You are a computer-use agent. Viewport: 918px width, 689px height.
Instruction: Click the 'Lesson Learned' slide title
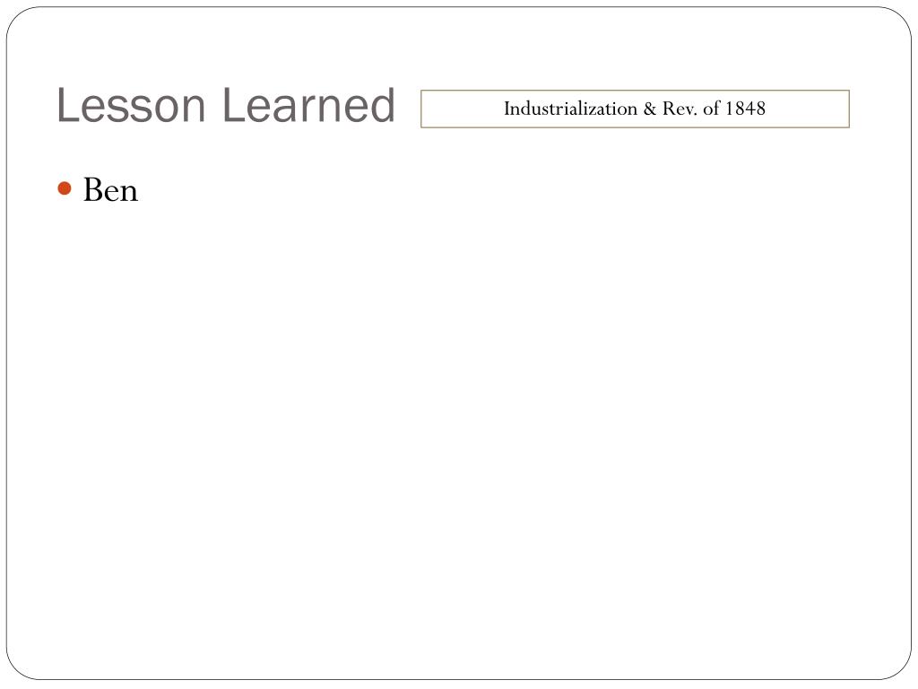[226, 105]
